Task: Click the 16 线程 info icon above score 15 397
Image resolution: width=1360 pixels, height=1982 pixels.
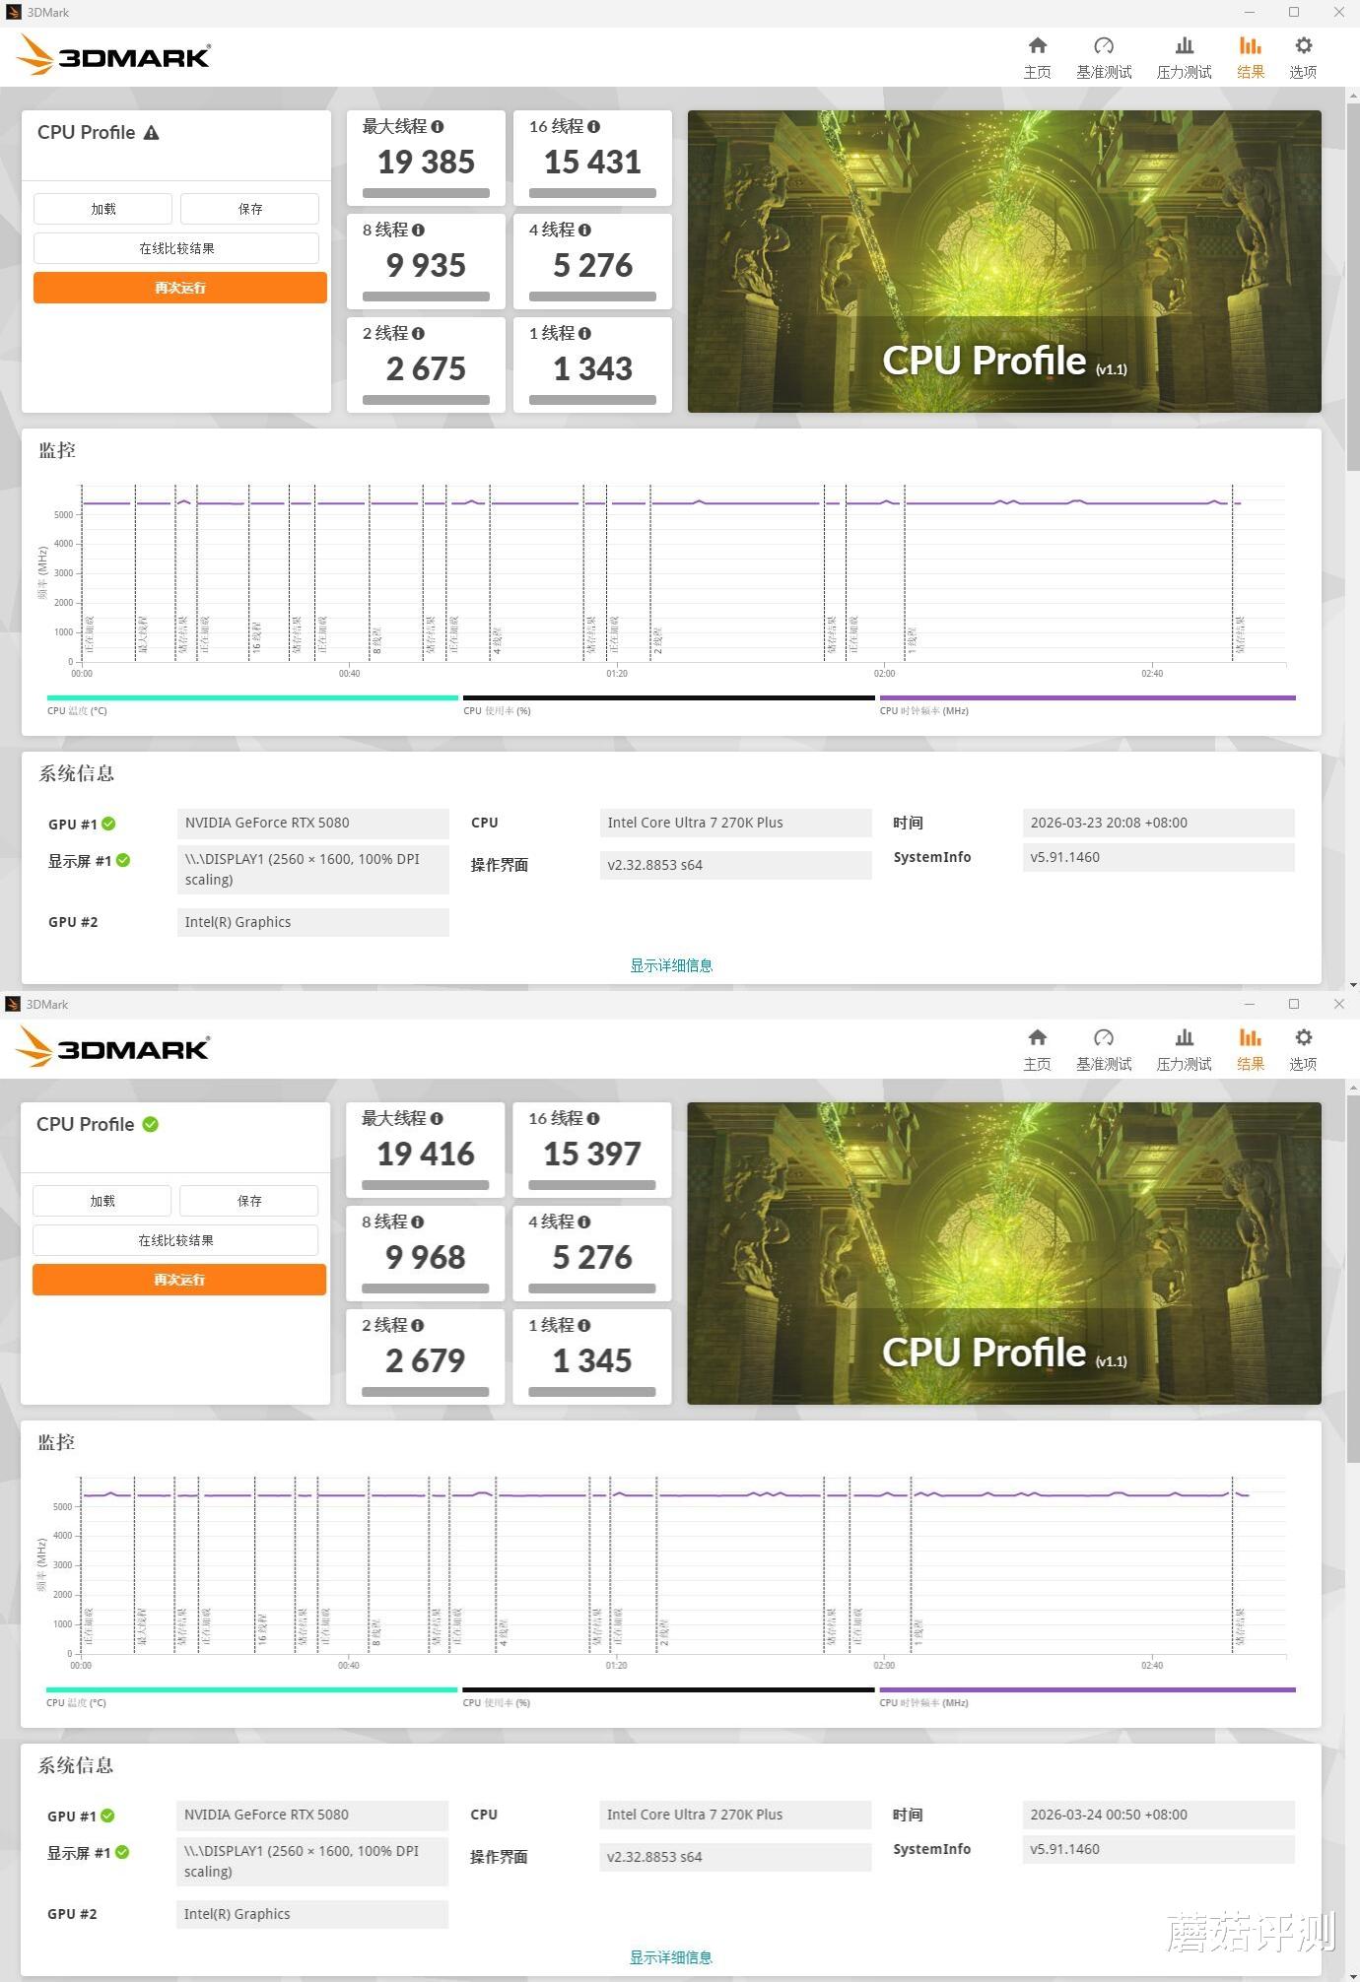Action: 592,1118
